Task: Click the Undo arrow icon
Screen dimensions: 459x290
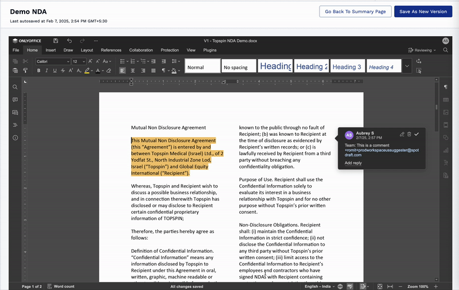Action: click(x=69, y=41)
